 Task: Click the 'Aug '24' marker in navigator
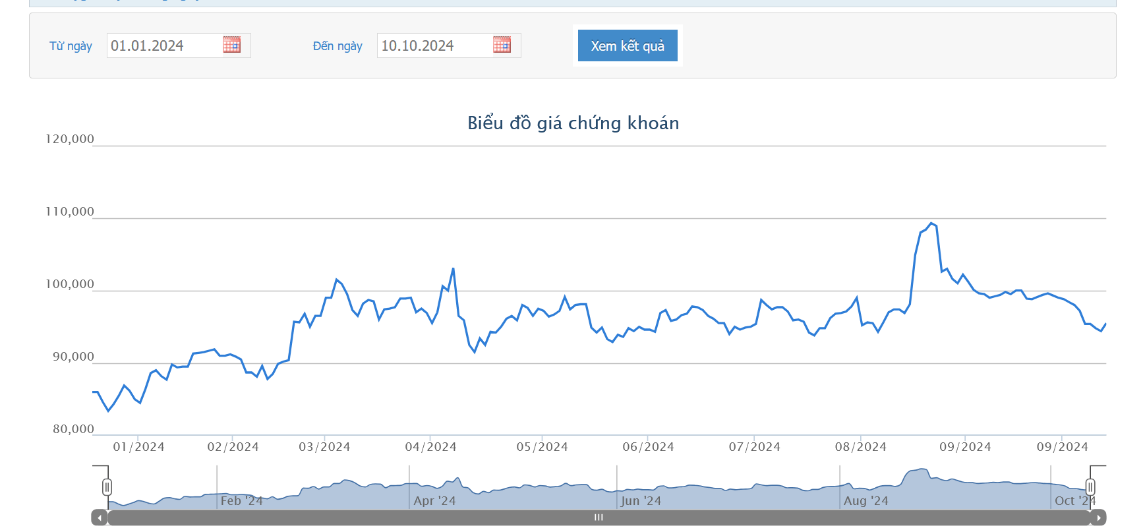[x=865, y=501]
